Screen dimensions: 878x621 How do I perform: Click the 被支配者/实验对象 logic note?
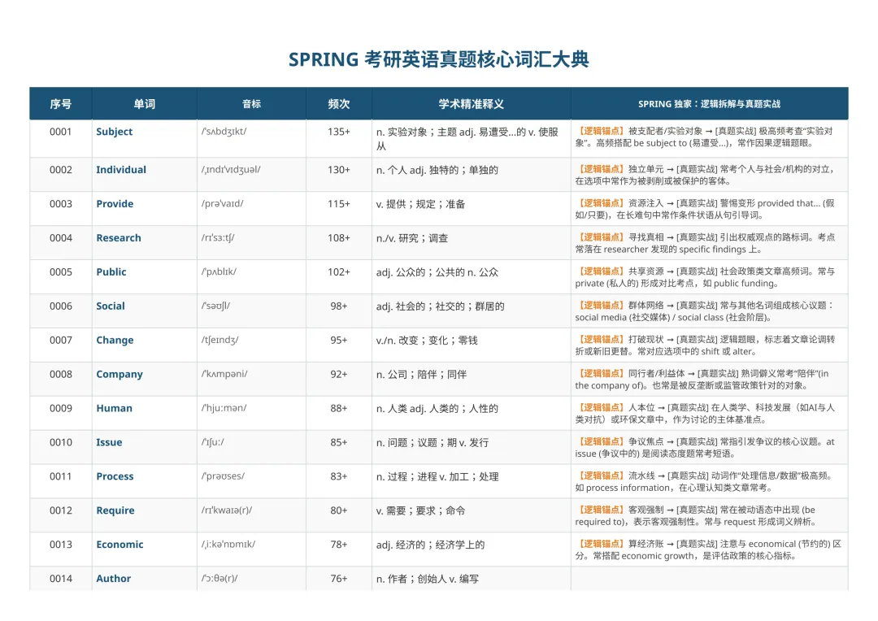[704, 137]
